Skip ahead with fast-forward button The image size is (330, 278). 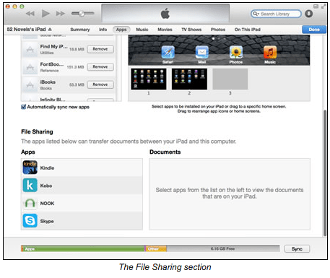pyautogui.click(x=61, y=14)
